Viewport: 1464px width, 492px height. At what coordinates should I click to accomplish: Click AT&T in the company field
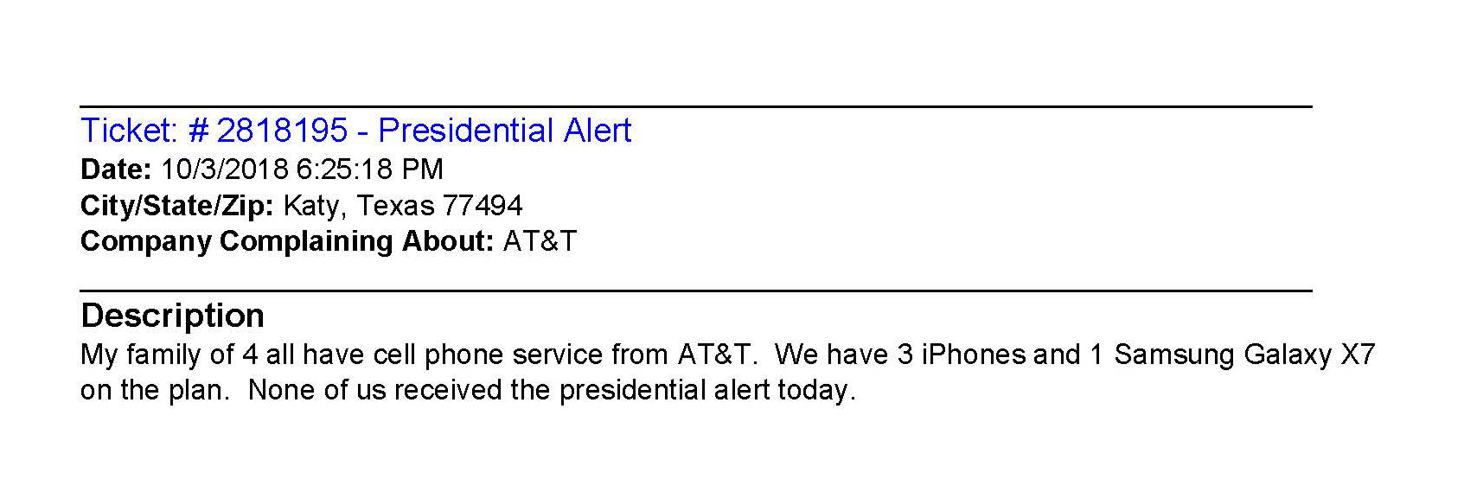[x=540, y=241]
